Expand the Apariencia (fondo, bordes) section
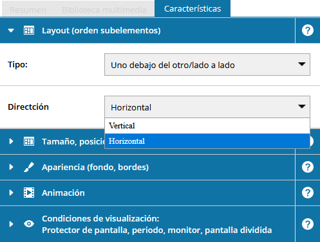This screenshot has width=320, height=242. [x=11, y=167]
